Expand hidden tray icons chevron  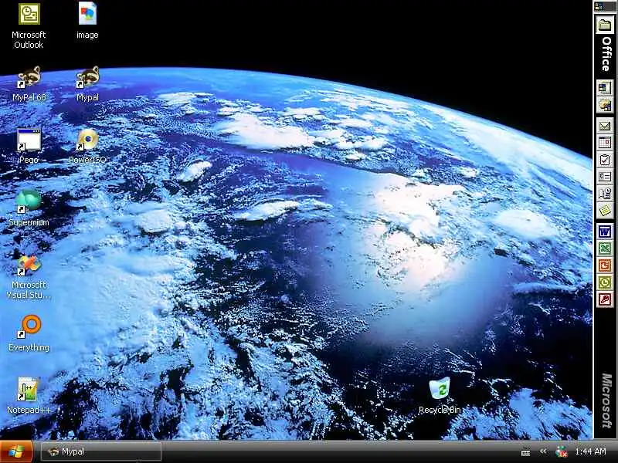[x=543, y=451]
